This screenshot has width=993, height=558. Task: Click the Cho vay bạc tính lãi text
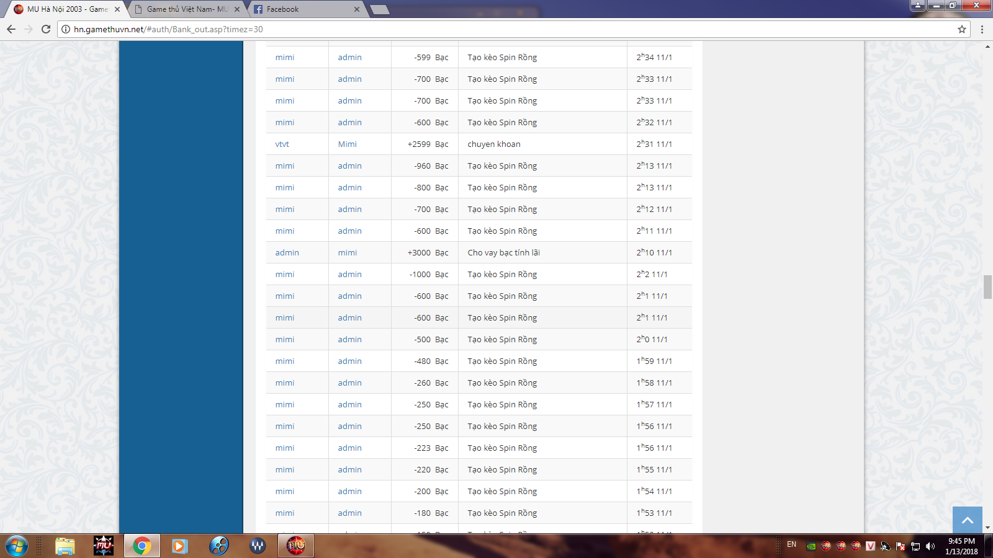[x=504, y=252]
